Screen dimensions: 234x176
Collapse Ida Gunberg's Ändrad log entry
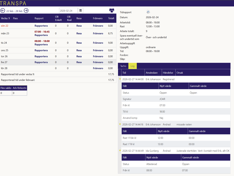coord(120,151)
